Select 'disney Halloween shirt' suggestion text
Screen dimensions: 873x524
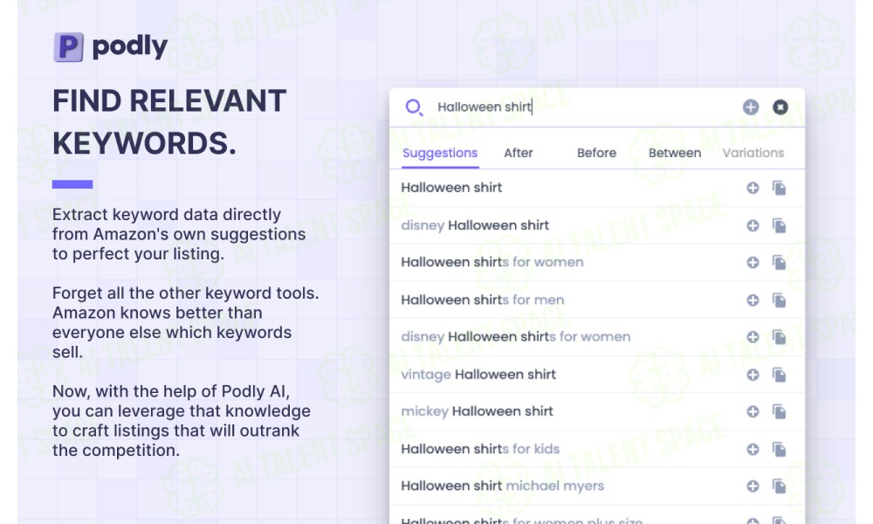point(475,225)
